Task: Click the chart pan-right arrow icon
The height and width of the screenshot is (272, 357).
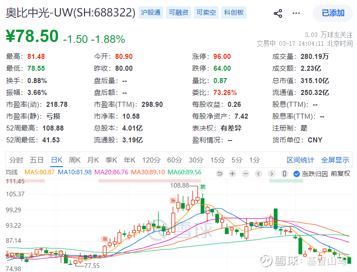Action: tap(272, 174)
